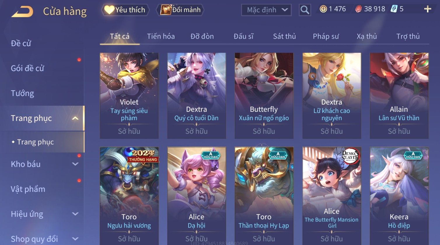This screenshot has height=245, width=440.
Task: Tap the gold coin currency icon
Action: pyautogui.click(x=323, y=9)
